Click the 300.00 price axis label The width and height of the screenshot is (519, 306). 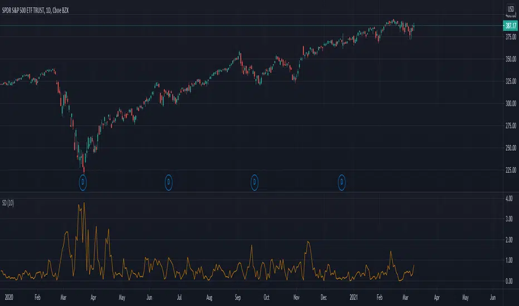click(511, 103)
